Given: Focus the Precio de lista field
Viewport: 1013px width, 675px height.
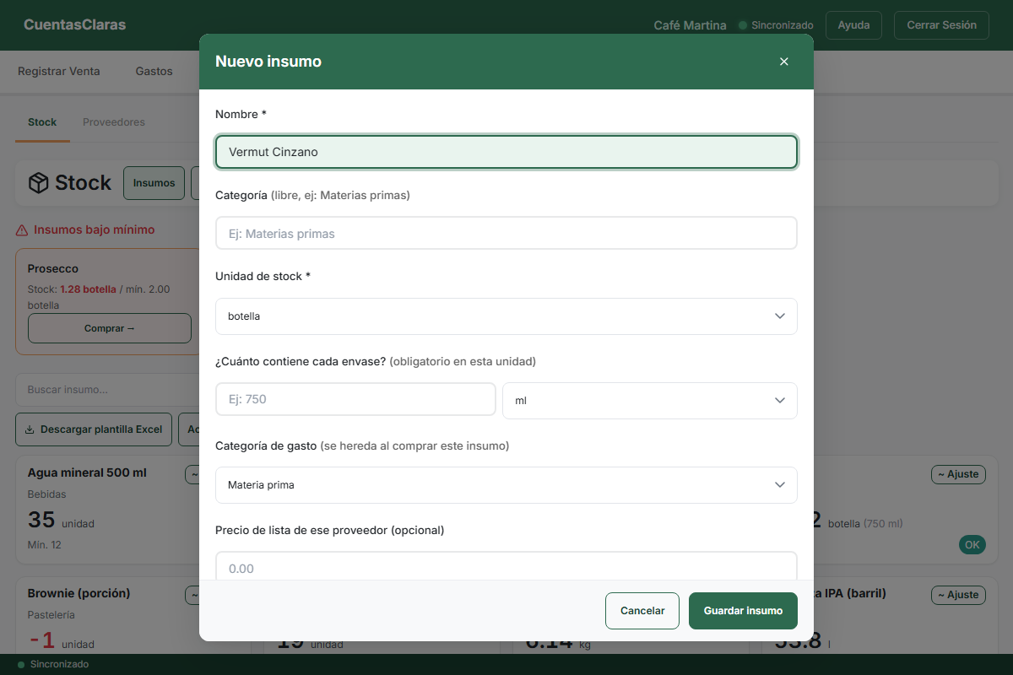Looking at the screenshot, I should (506, 566).
